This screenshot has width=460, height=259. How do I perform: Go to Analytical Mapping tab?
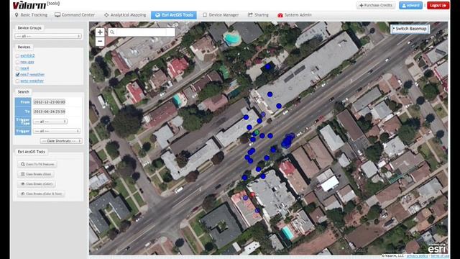pos(125,14)
